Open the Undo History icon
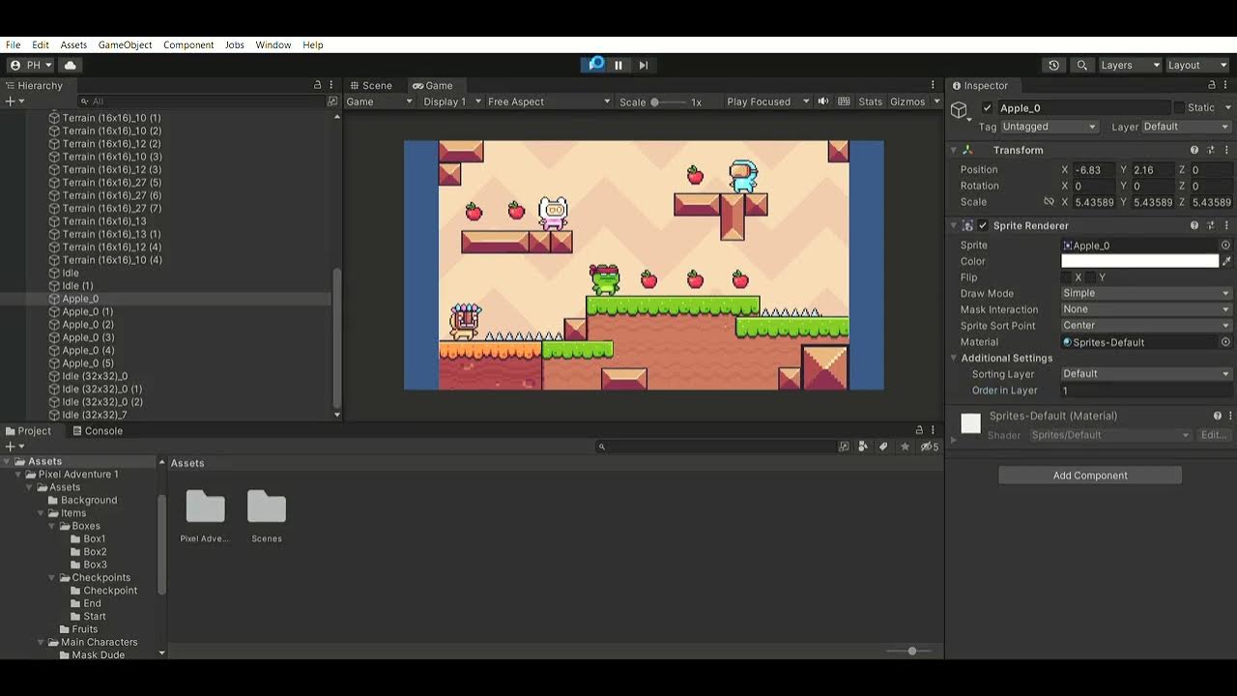Viewport: 1237px width, 696px height. pyautogui.click(x=1053, y=65)
